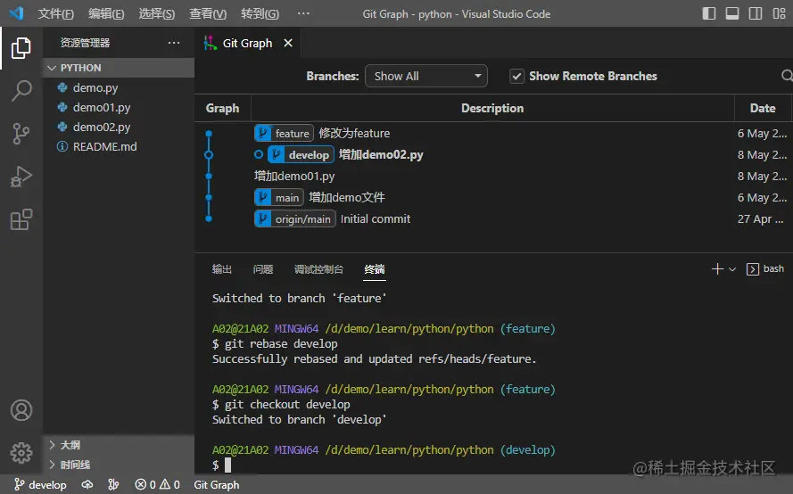This screenshot has width=793, height=494.
Task: Click explorer panel more actions ellipsis
Action: (x=174, y=43)
